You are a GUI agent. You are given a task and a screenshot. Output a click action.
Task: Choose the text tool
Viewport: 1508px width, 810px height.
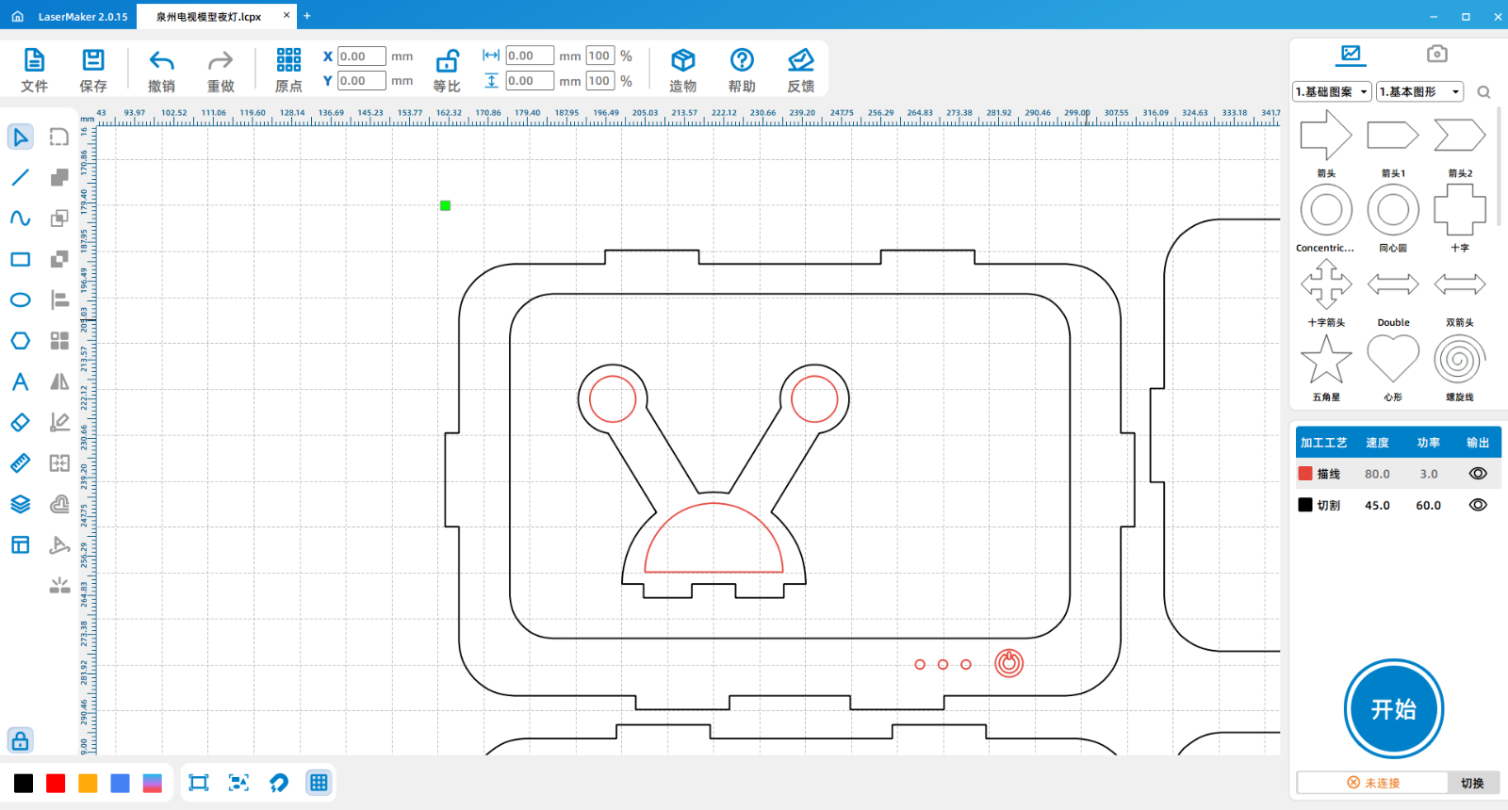click(20, 381)
